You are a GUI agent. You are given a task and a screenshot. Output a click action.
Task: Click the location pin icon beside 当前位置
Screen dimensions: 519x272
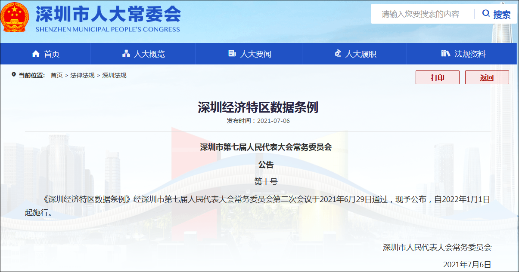click(14, 75)
